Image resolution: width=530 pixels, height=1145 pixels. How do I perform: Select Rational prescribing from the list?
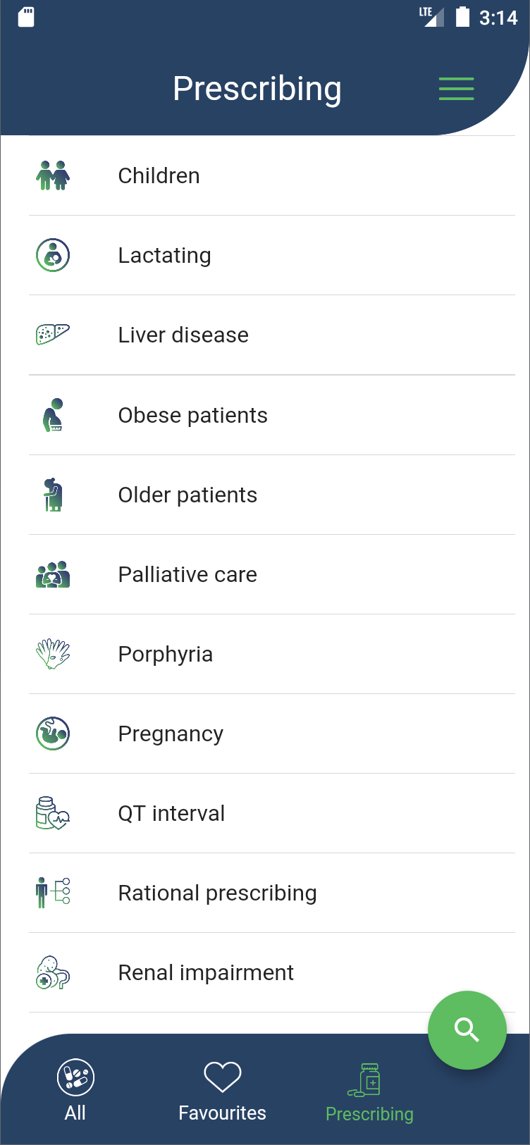(217, 893)
